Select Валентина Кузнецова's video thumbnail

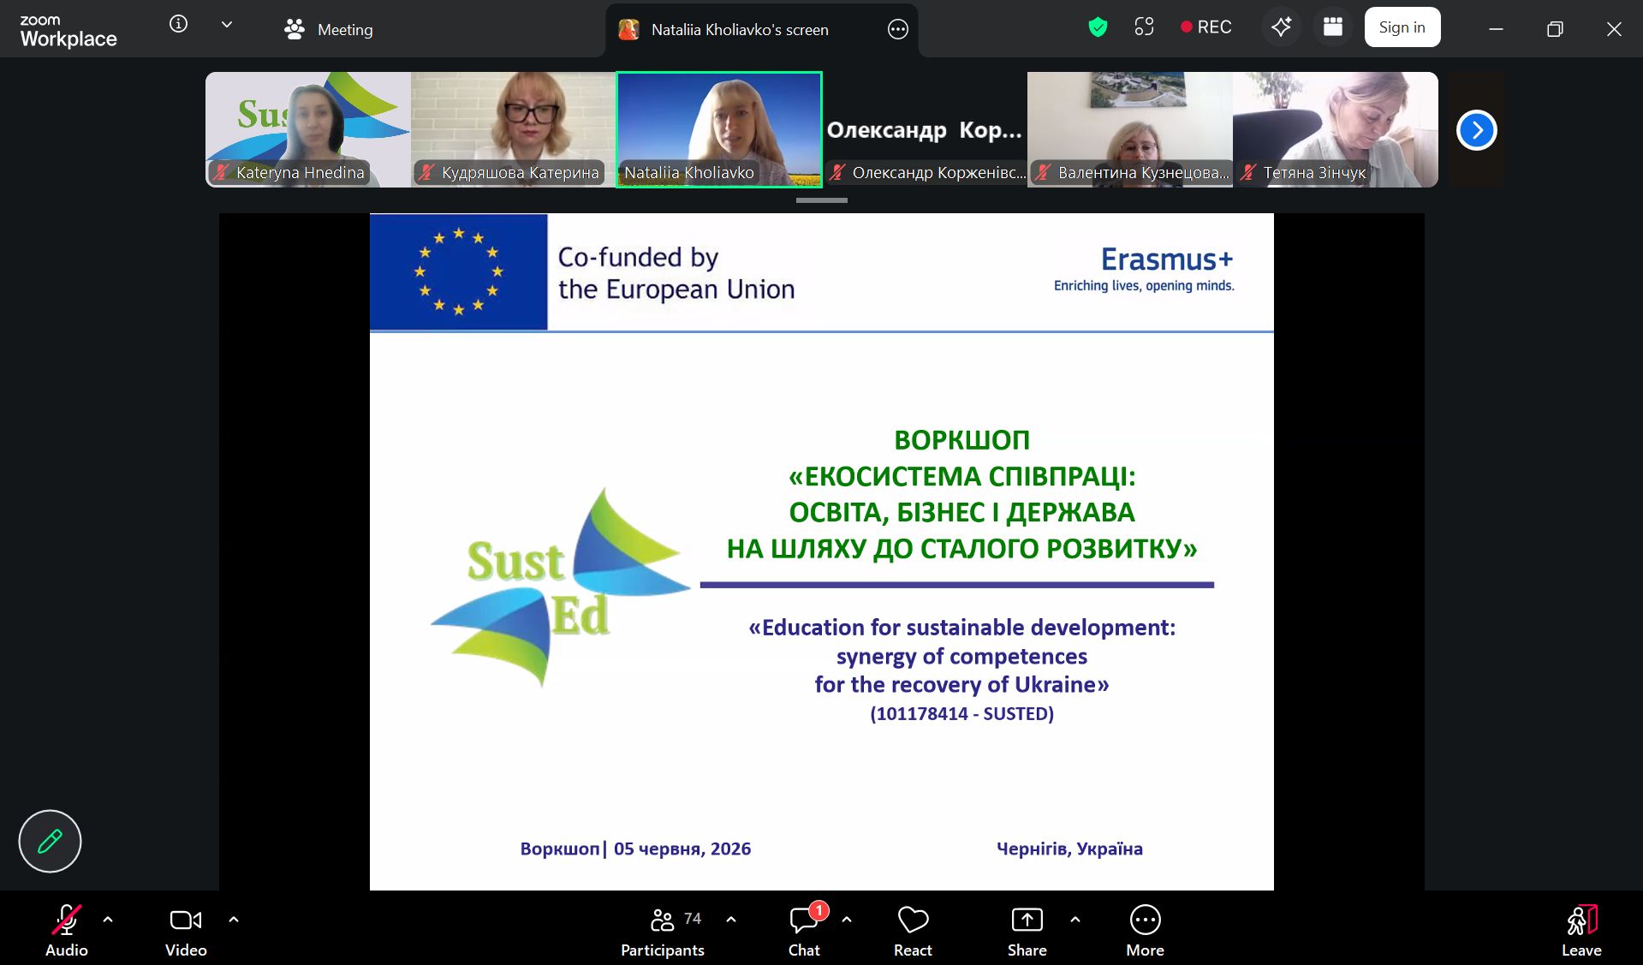(x=1130, y=129)
